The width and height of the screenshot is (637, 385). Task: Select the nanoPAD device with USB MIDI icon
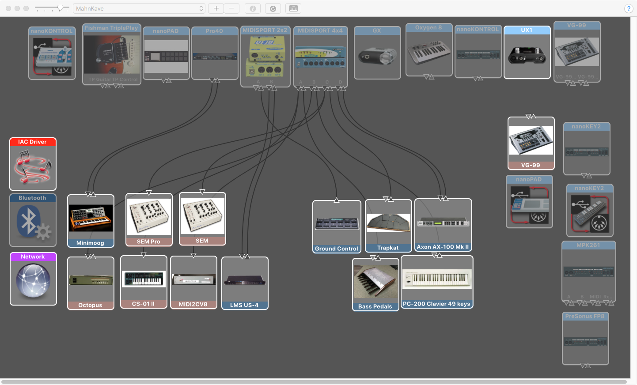[x=529, y=201]
